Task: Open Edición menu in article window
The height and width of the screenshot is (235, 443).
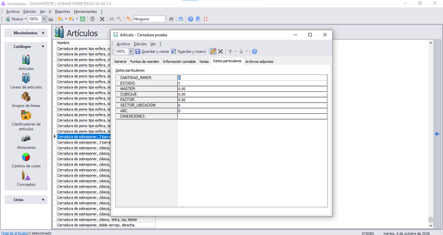Action: (140, 44)
